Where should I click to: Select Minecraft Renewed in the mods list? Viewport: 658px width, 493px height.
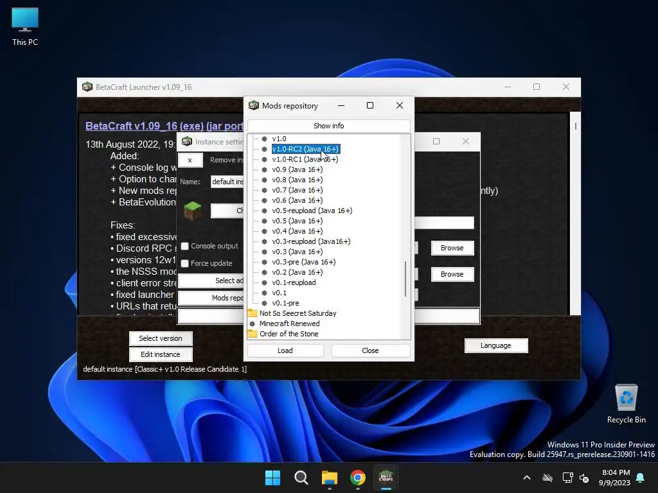click(x=290, y=324)
